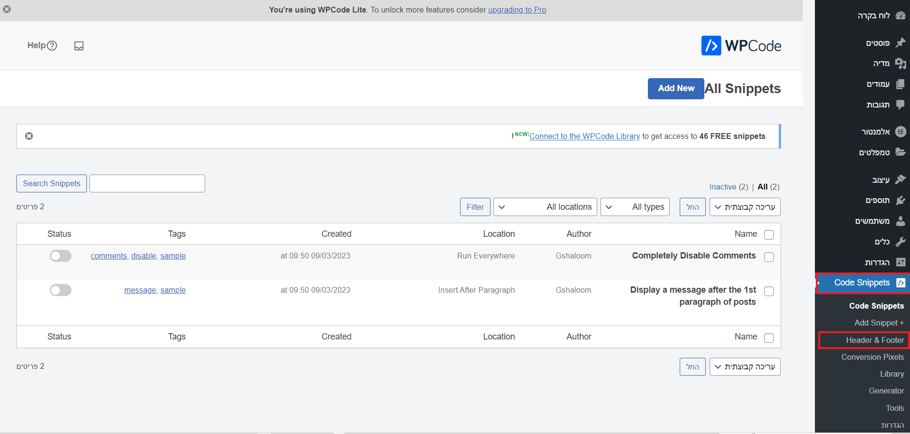The image size is (910, 434).
Task: Open Add Snippet submenu item
Action: tap(879, 323)
